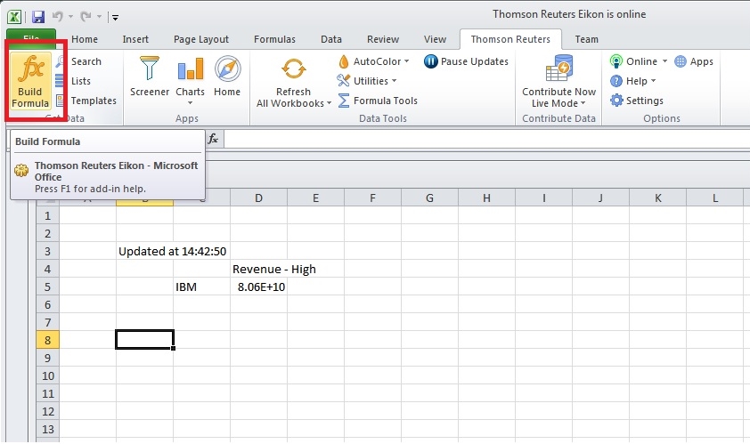
Task: Open the Undo history dropdown arrow
Action: coord(70,17)
